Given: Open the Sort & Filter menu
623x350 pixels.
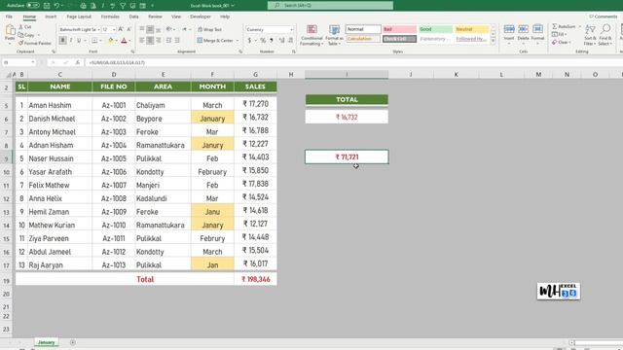Looking at the screenshot, I should pyautogui.click(x=590, y=35).
